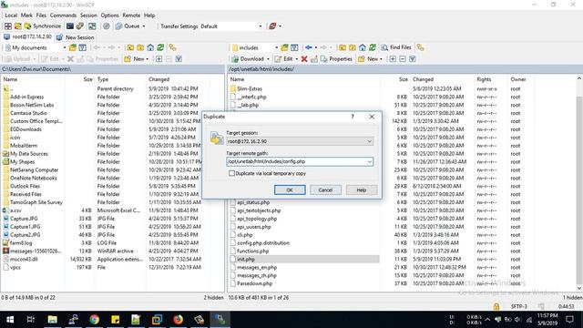Refresh the remote panel
The width and height of the screenshot is (583, 328).
[x=373, y=47]
